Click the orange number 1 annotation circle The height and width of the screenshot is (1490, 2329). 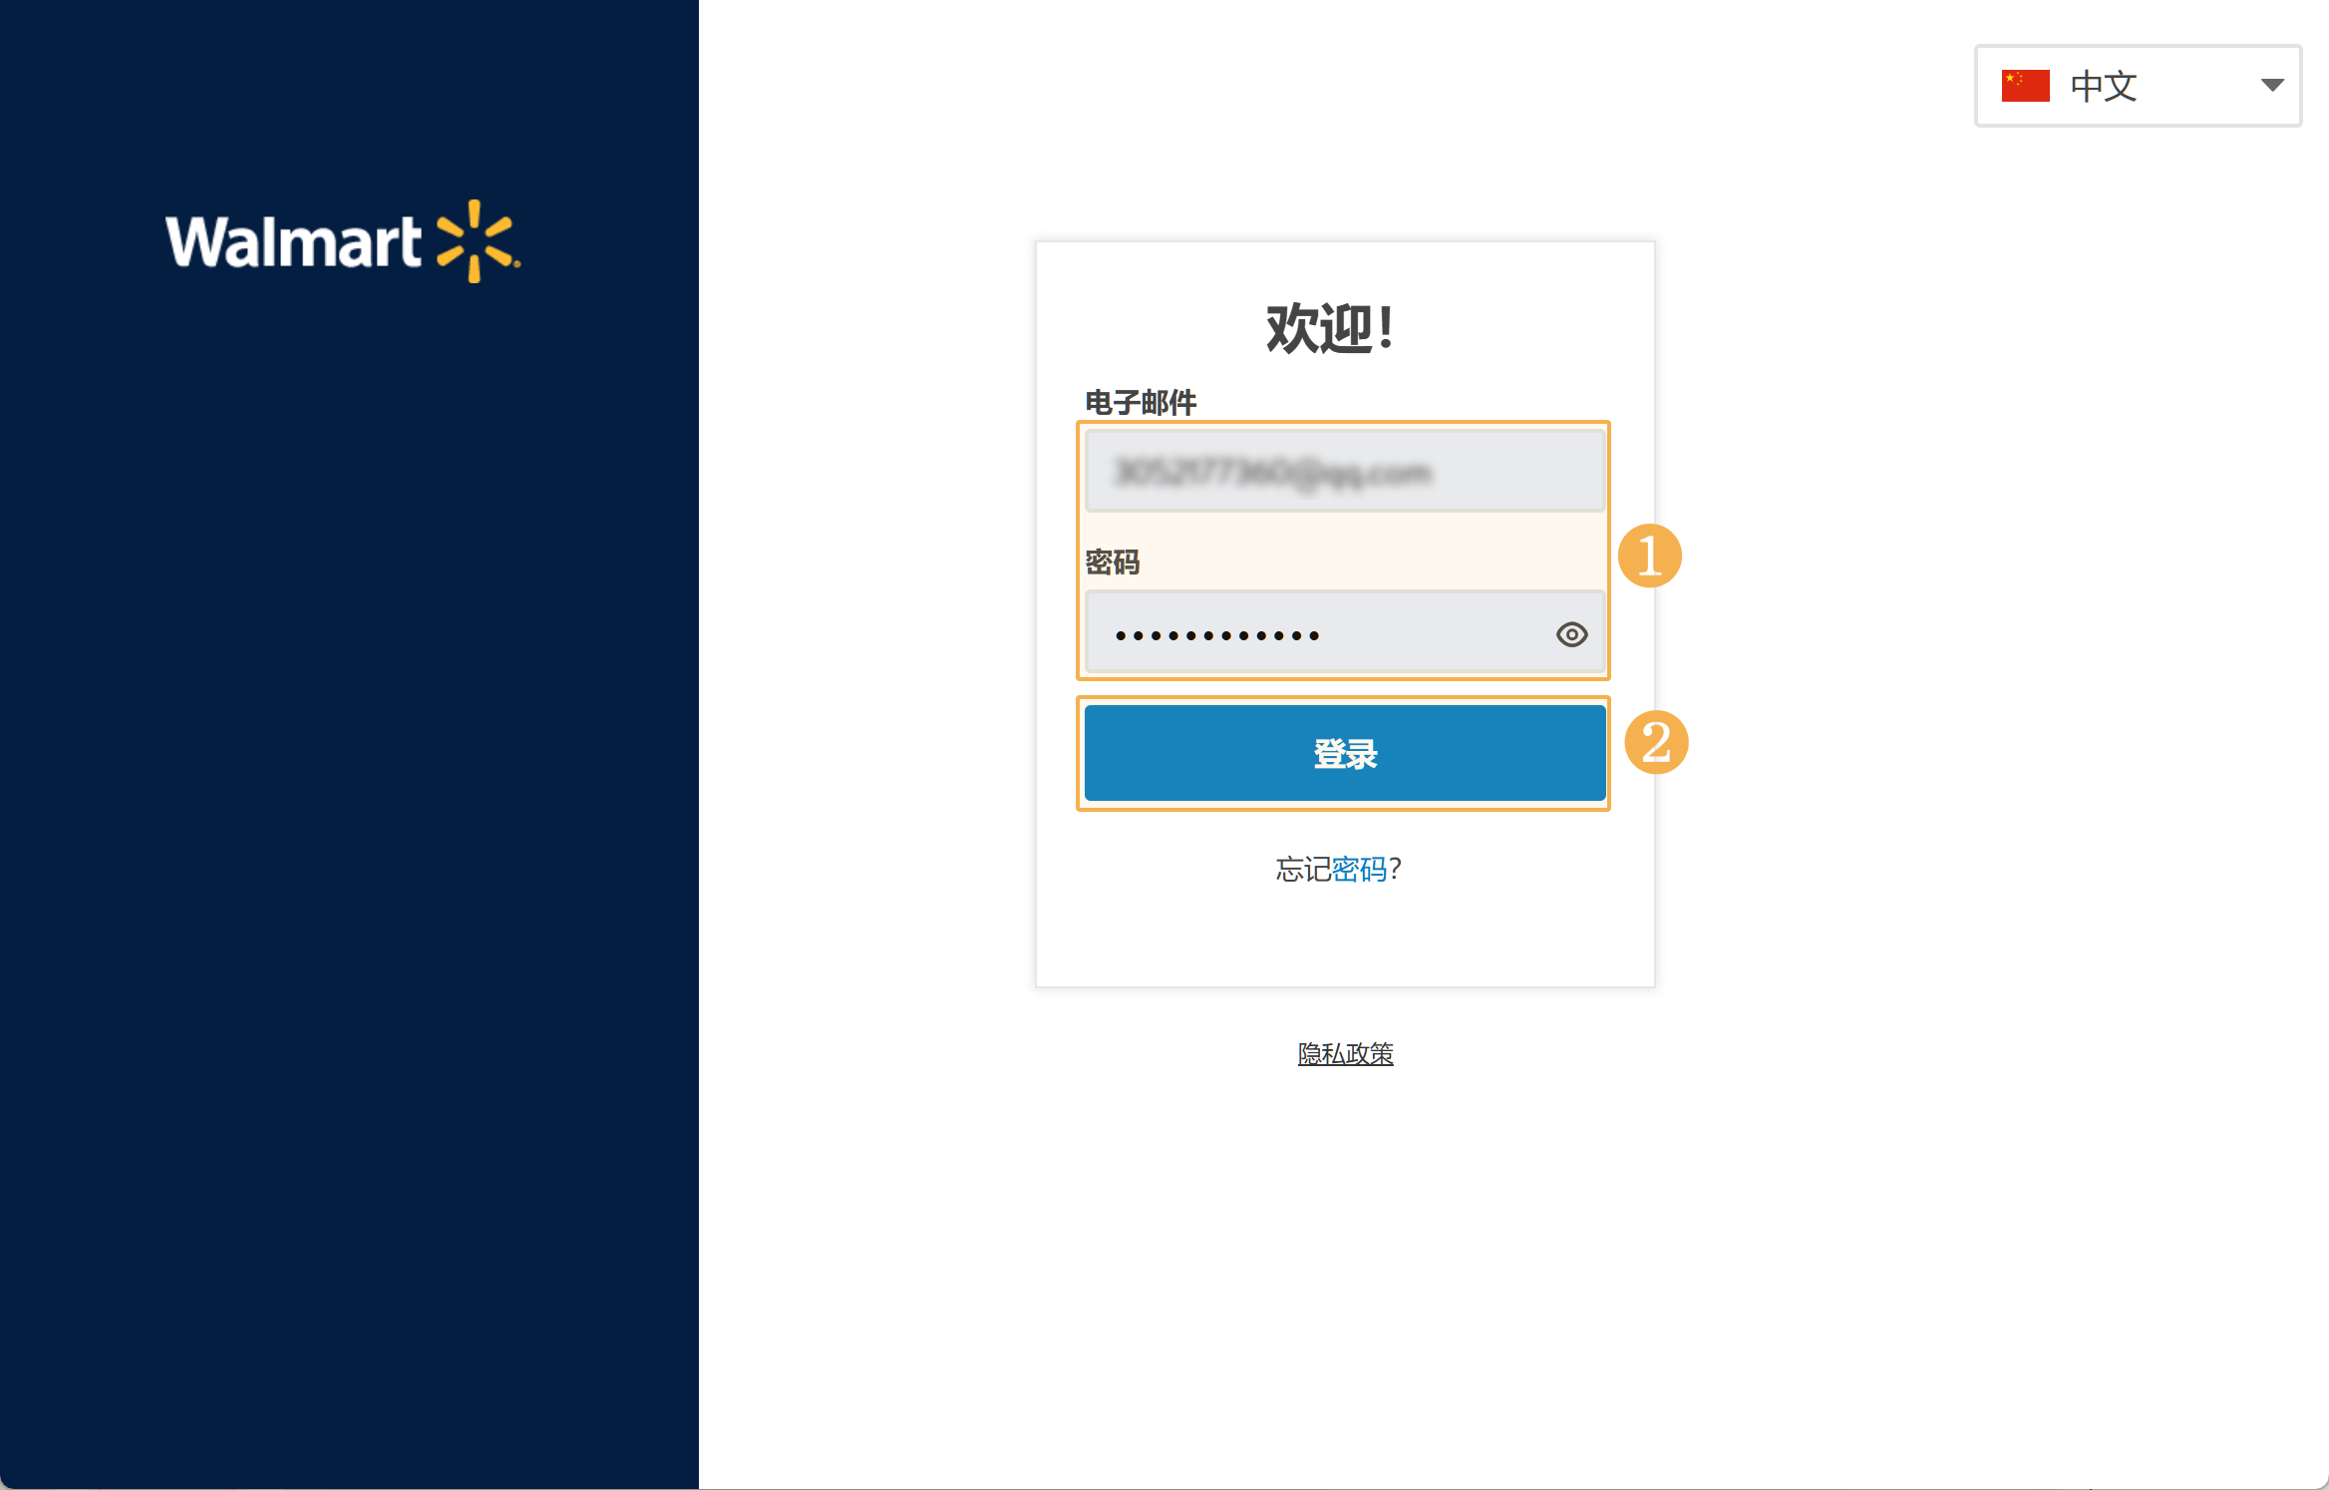pyautogui.click(x=1649, y=556)
